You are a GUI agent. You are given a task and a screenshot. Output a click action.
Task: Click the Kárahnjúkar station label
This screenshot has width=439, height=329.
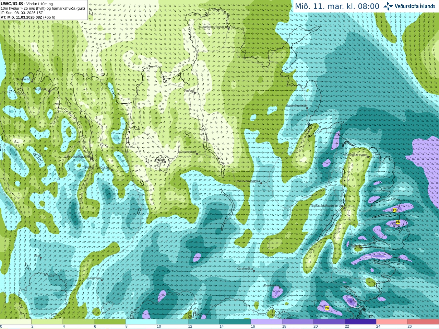pyautogui.click(x=245, y=269)
